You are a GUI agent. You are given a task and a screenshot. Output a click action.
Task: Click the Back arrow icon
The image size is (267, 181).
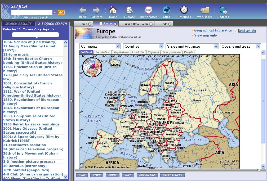[x=83, y=11]
